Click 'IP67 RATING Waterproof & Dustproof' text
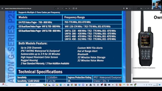This screenshot has width=162, height=91. [40, 51]
